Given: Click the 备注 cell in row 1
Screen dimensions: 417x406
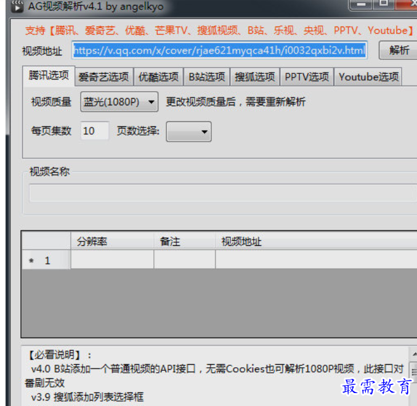Looking at the screenshot, I should [184, 260].
